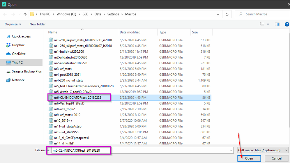Screen dimensions: 290x163
Task: Expand address bar previous locations dropdown
Action: click(218, 14)
